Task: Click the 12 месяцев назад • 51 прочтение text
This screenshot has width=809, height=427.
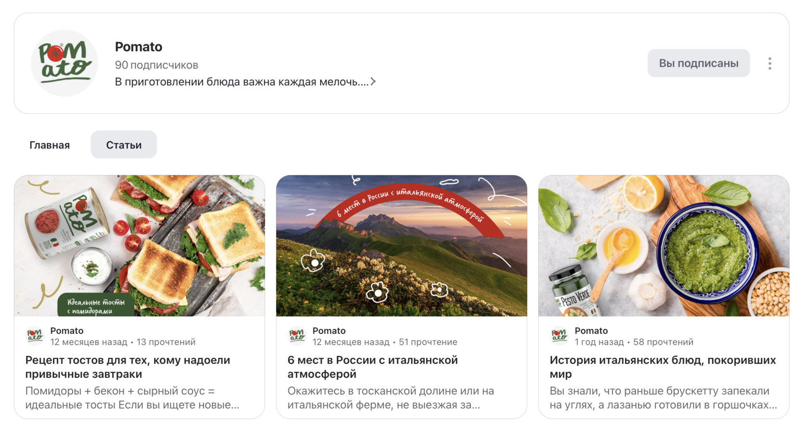Action: [x=385, y=342]
